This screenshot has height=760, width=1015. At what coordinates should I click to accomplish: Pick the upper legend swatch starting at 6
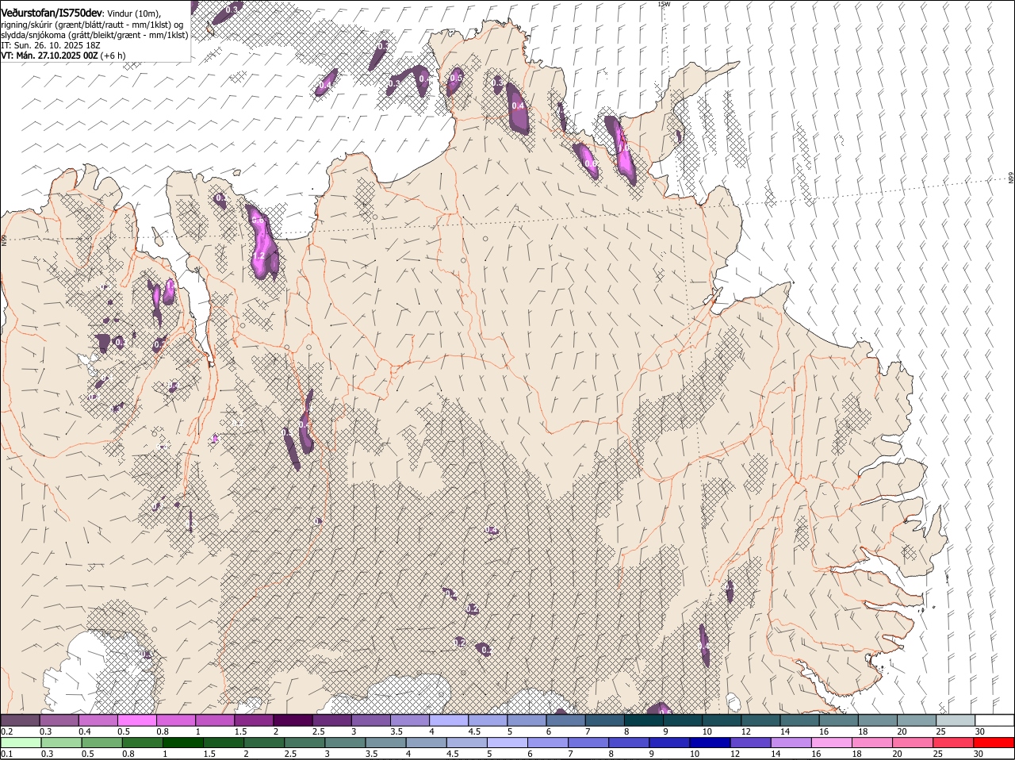pyautogui.click(x=565, y=720)
